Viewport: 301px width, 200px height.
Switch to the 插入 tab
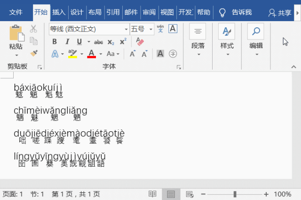pos(59,12)
